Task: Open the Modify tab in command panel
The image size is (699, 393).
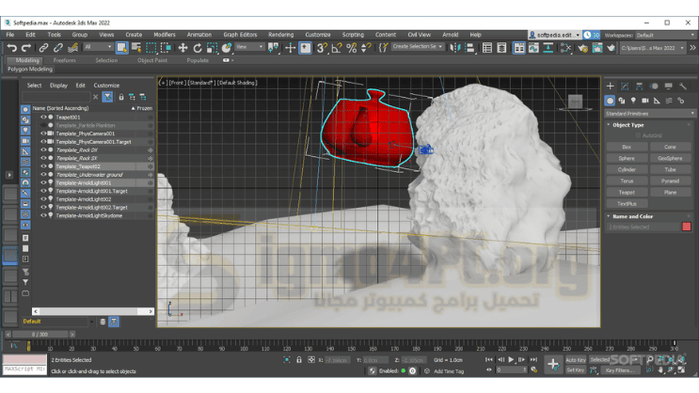Action: click(625, 86)
